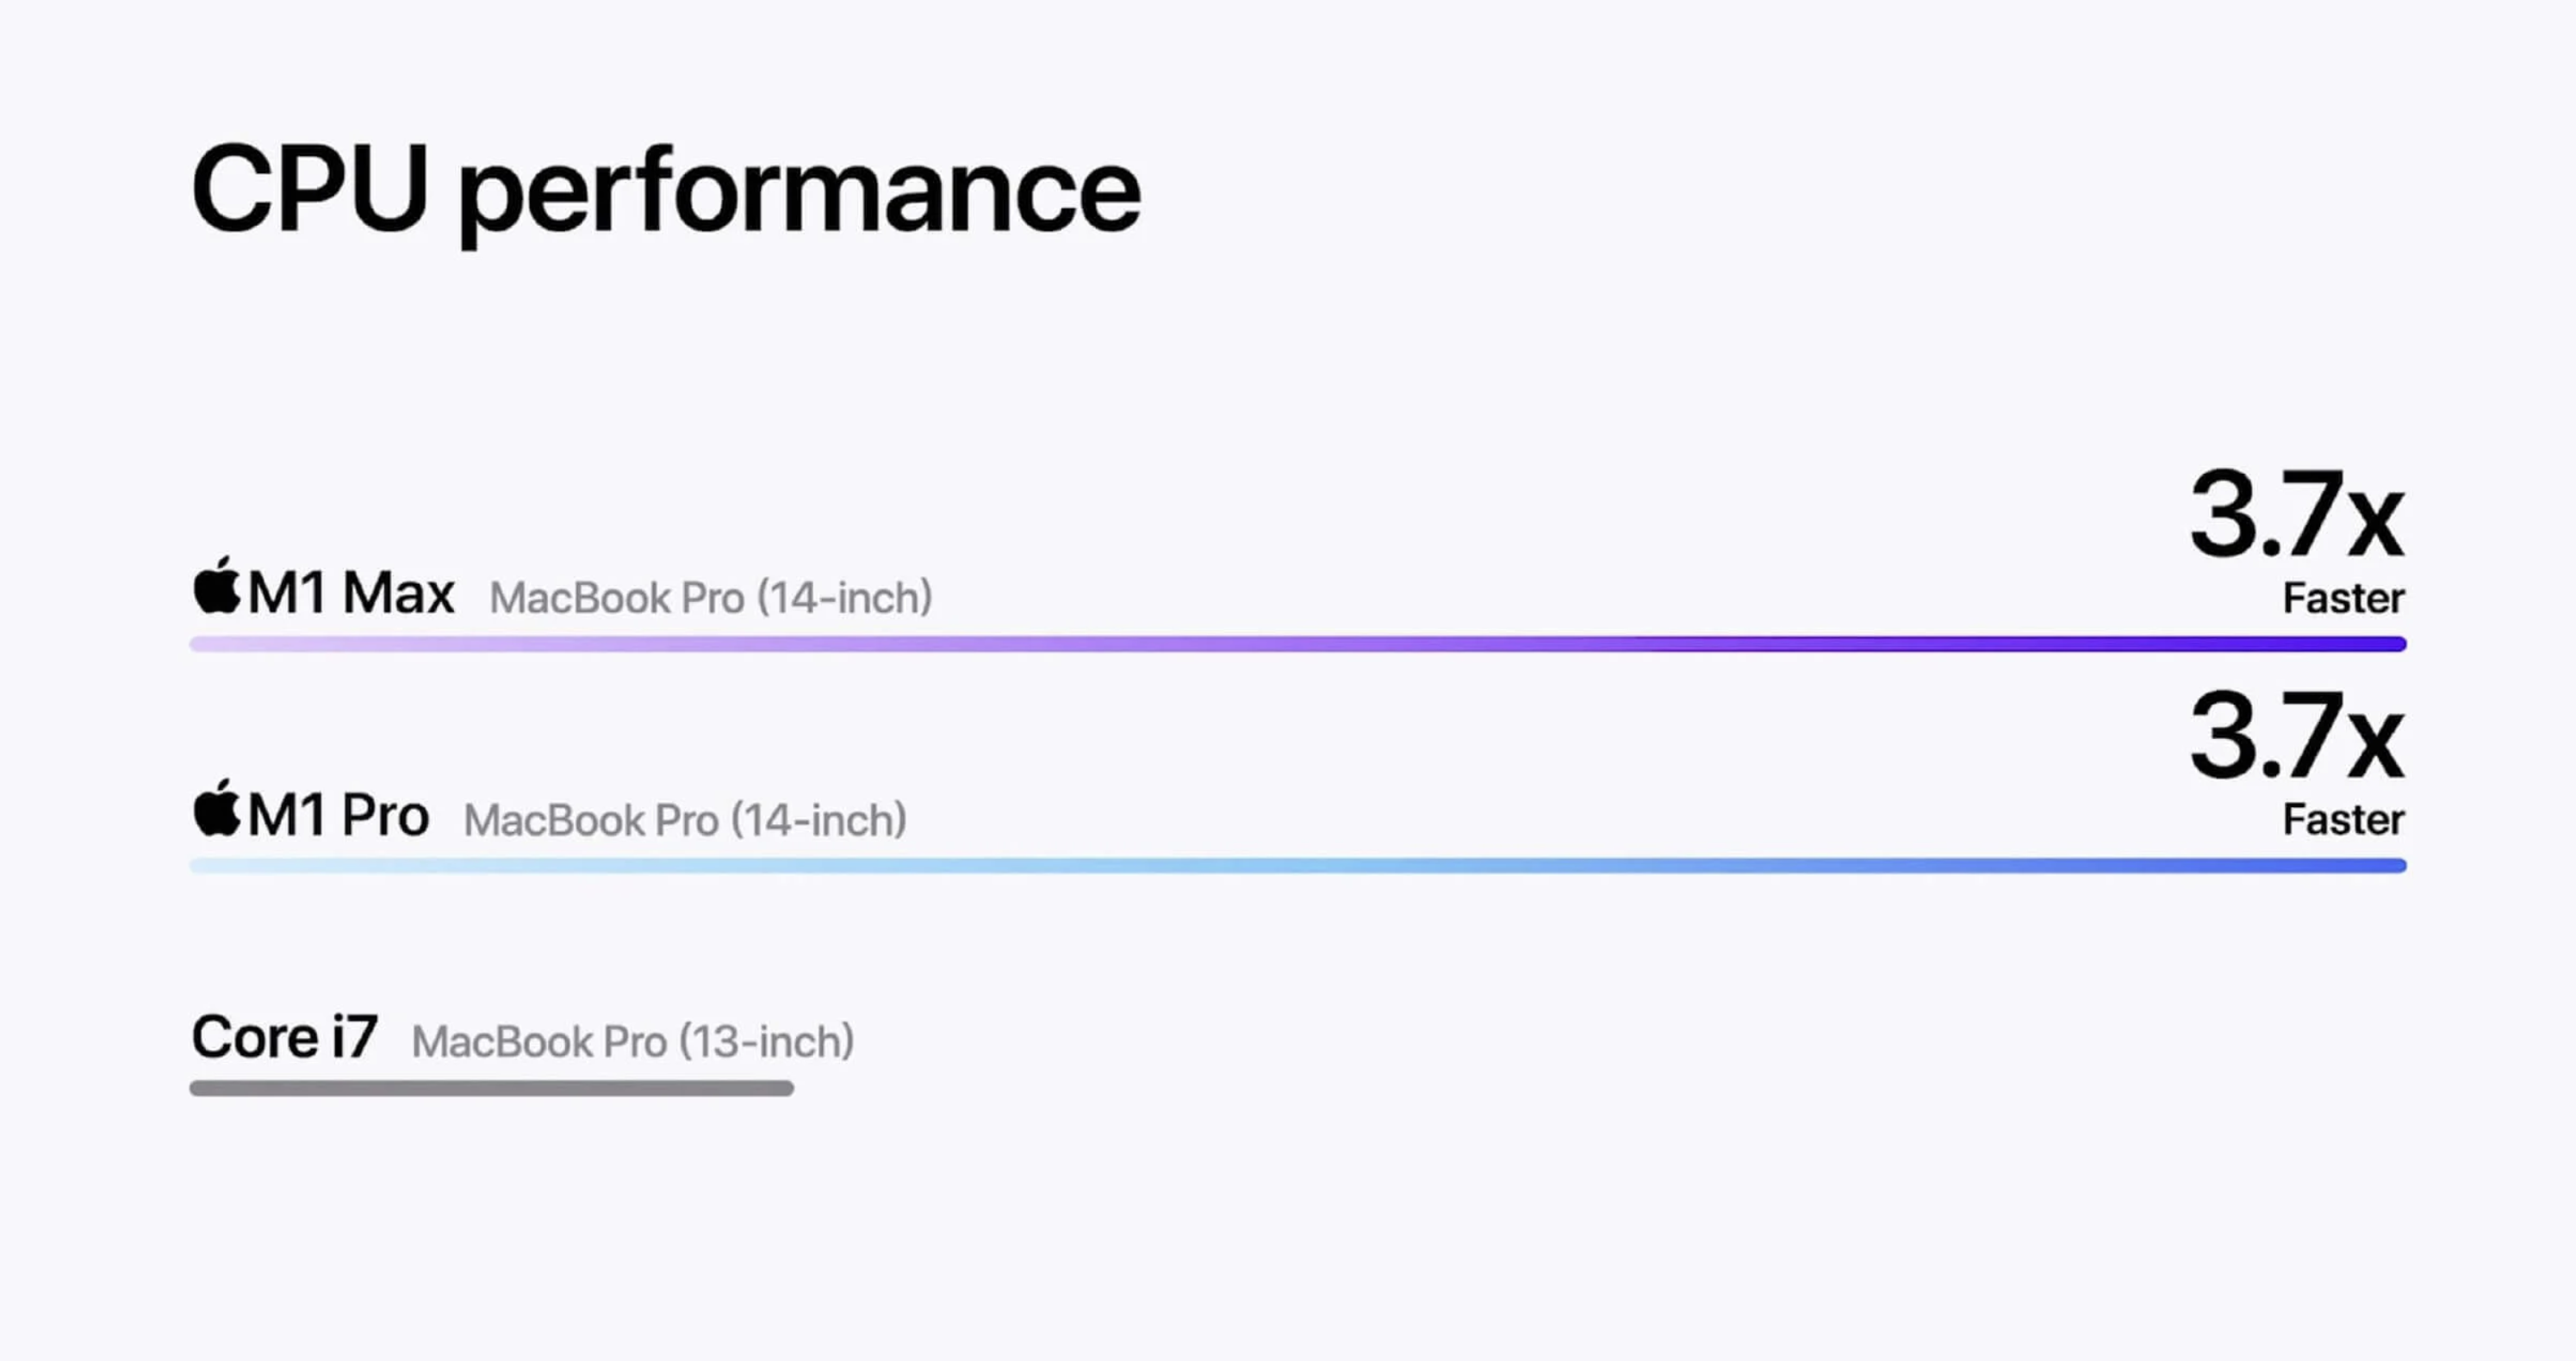Click the middle of the gray Core i7 bar
The width and height of the screenshot is (2576, 1361).
[492, 1088]
